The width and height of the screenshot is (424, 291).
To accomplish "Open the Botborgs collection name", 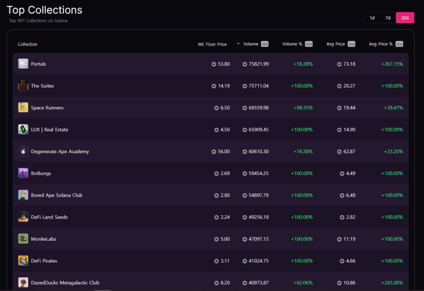I will click(41, 174).
